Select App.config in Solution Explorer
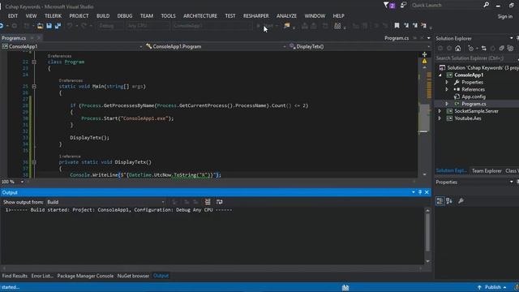Image resolution: width=519 pixels, height=292 pixels. pos(474,97)
